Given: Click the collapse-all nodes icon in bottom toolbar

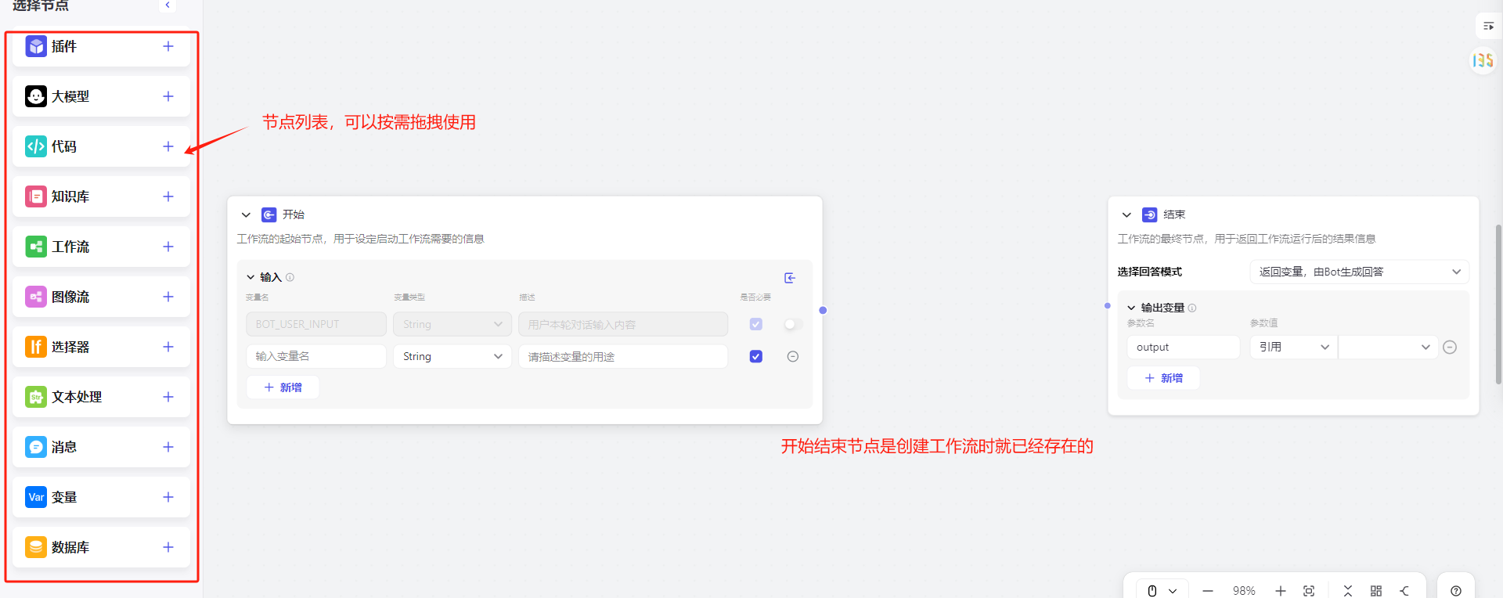Looking at the screenshot, I should pos(1348,591).
